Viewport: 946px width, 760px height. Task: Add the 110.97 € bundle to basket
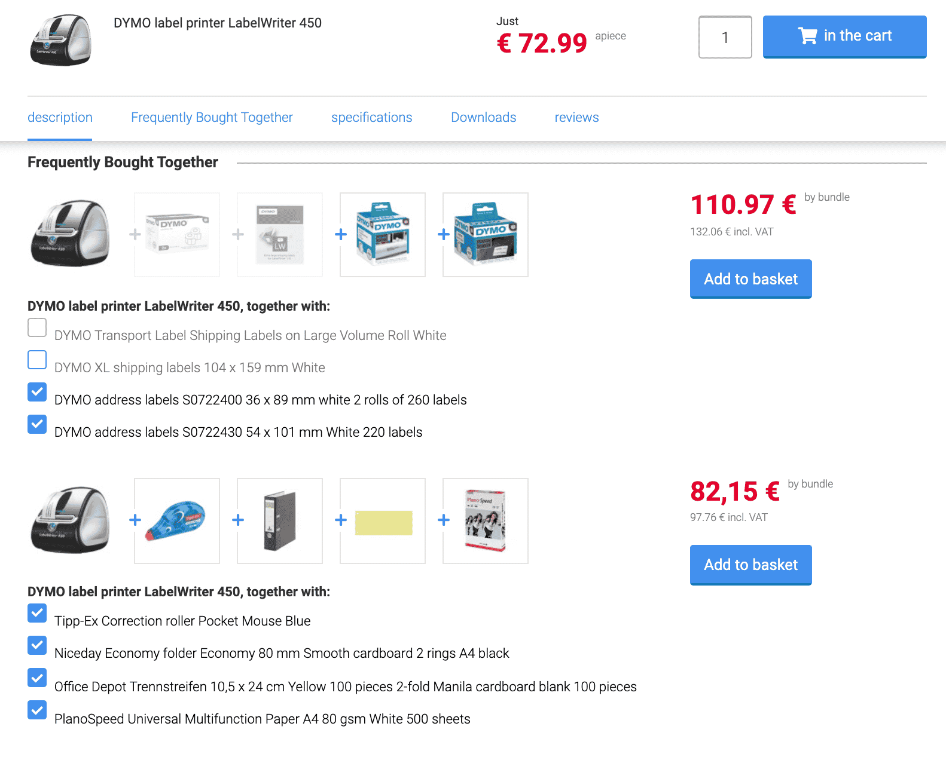coord(750,279)
